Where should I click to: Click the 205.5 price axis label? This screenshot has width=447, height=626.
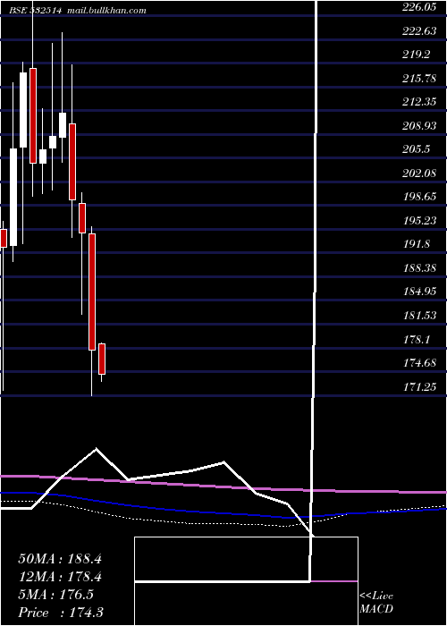[417, 149]
